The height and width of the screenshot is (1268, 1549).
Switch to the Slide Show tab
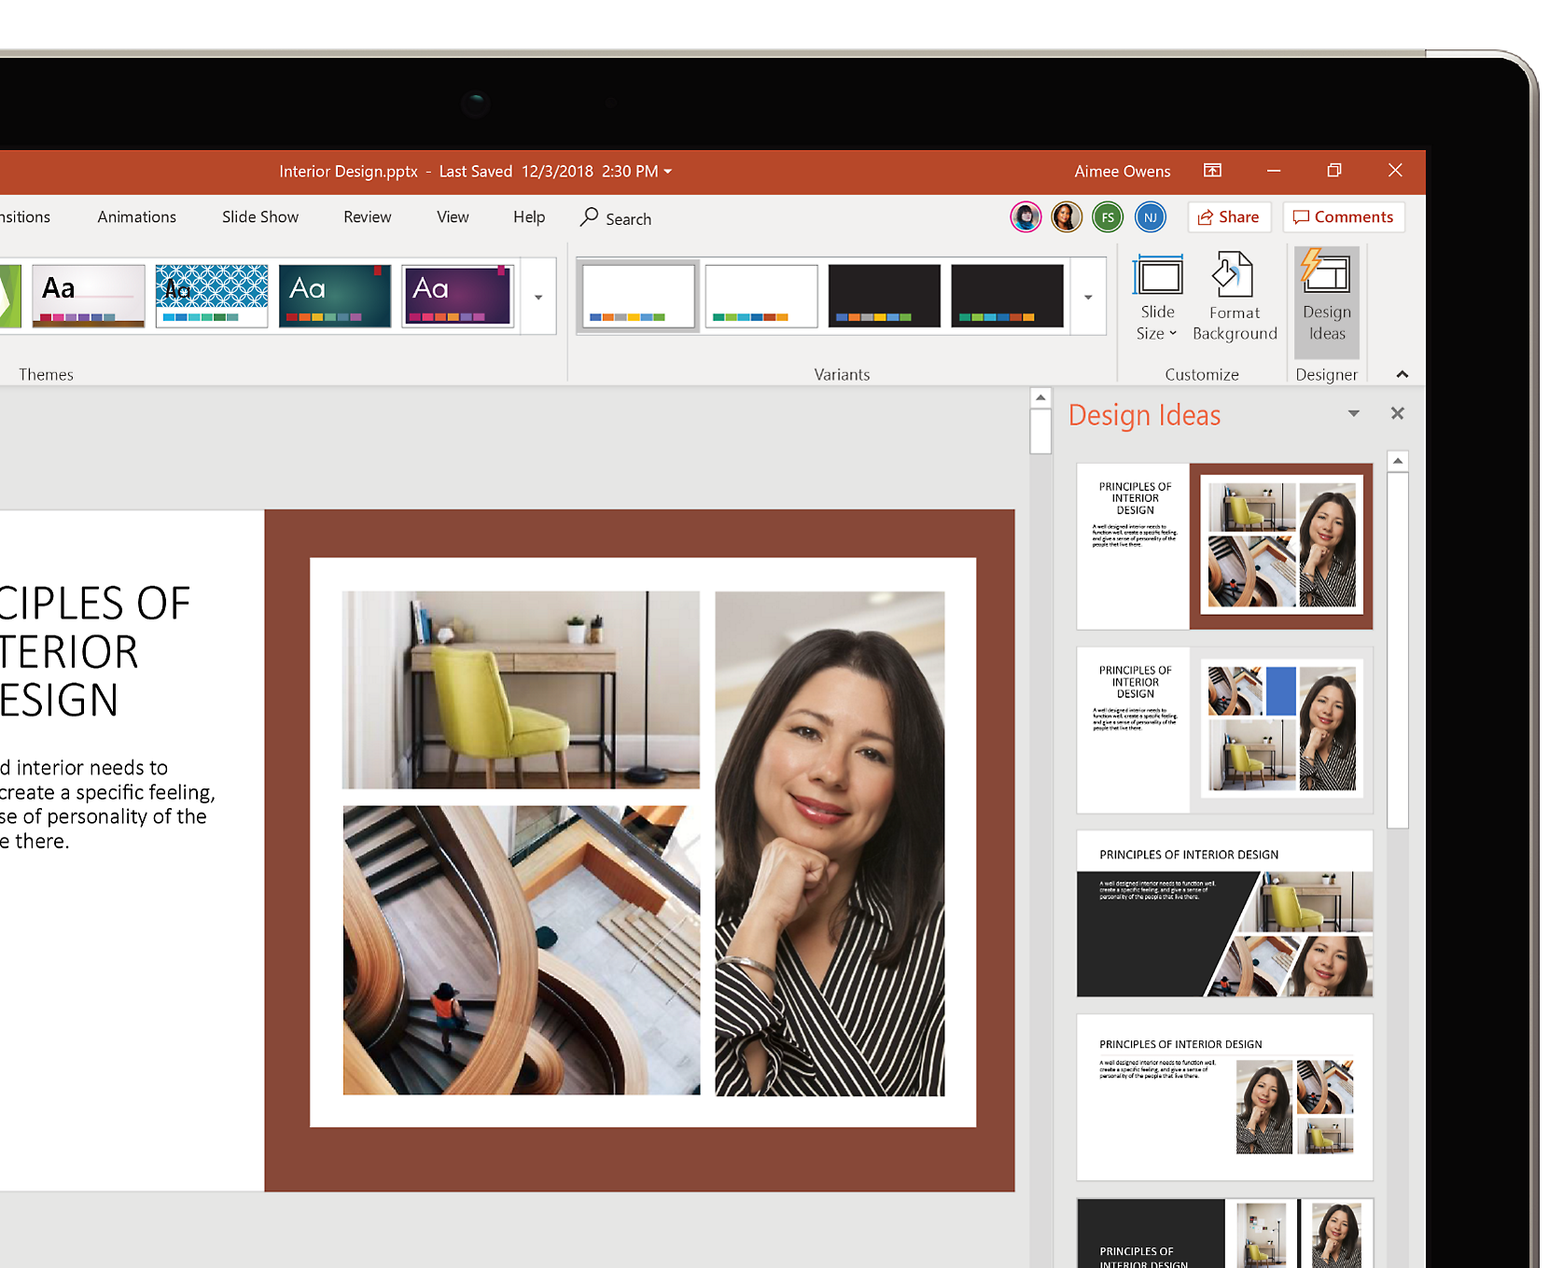click(x=259, y=217)
